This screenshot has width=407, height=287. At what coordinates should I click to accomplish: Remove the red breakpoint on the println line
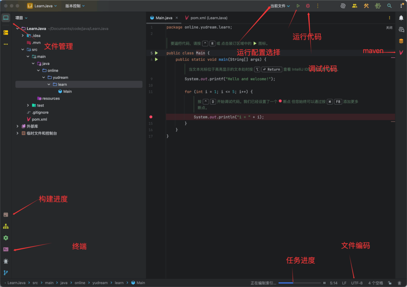tap(151, 117)
